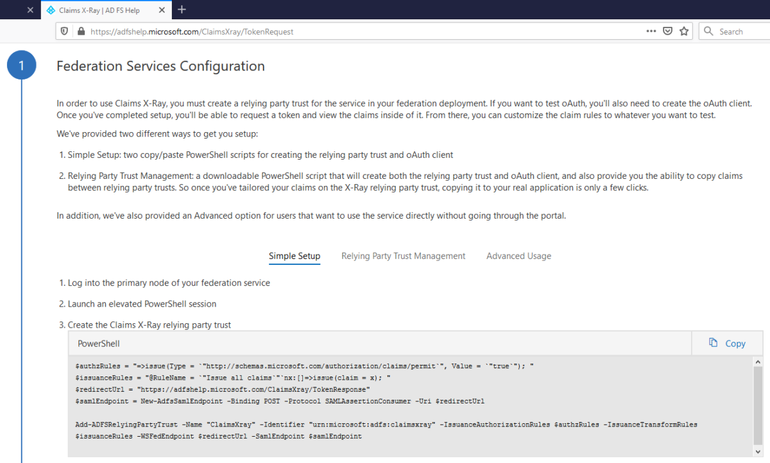Close the leftmost browser tab
The width and height of the screenshot is (770, 463).
tap(30, 10)
